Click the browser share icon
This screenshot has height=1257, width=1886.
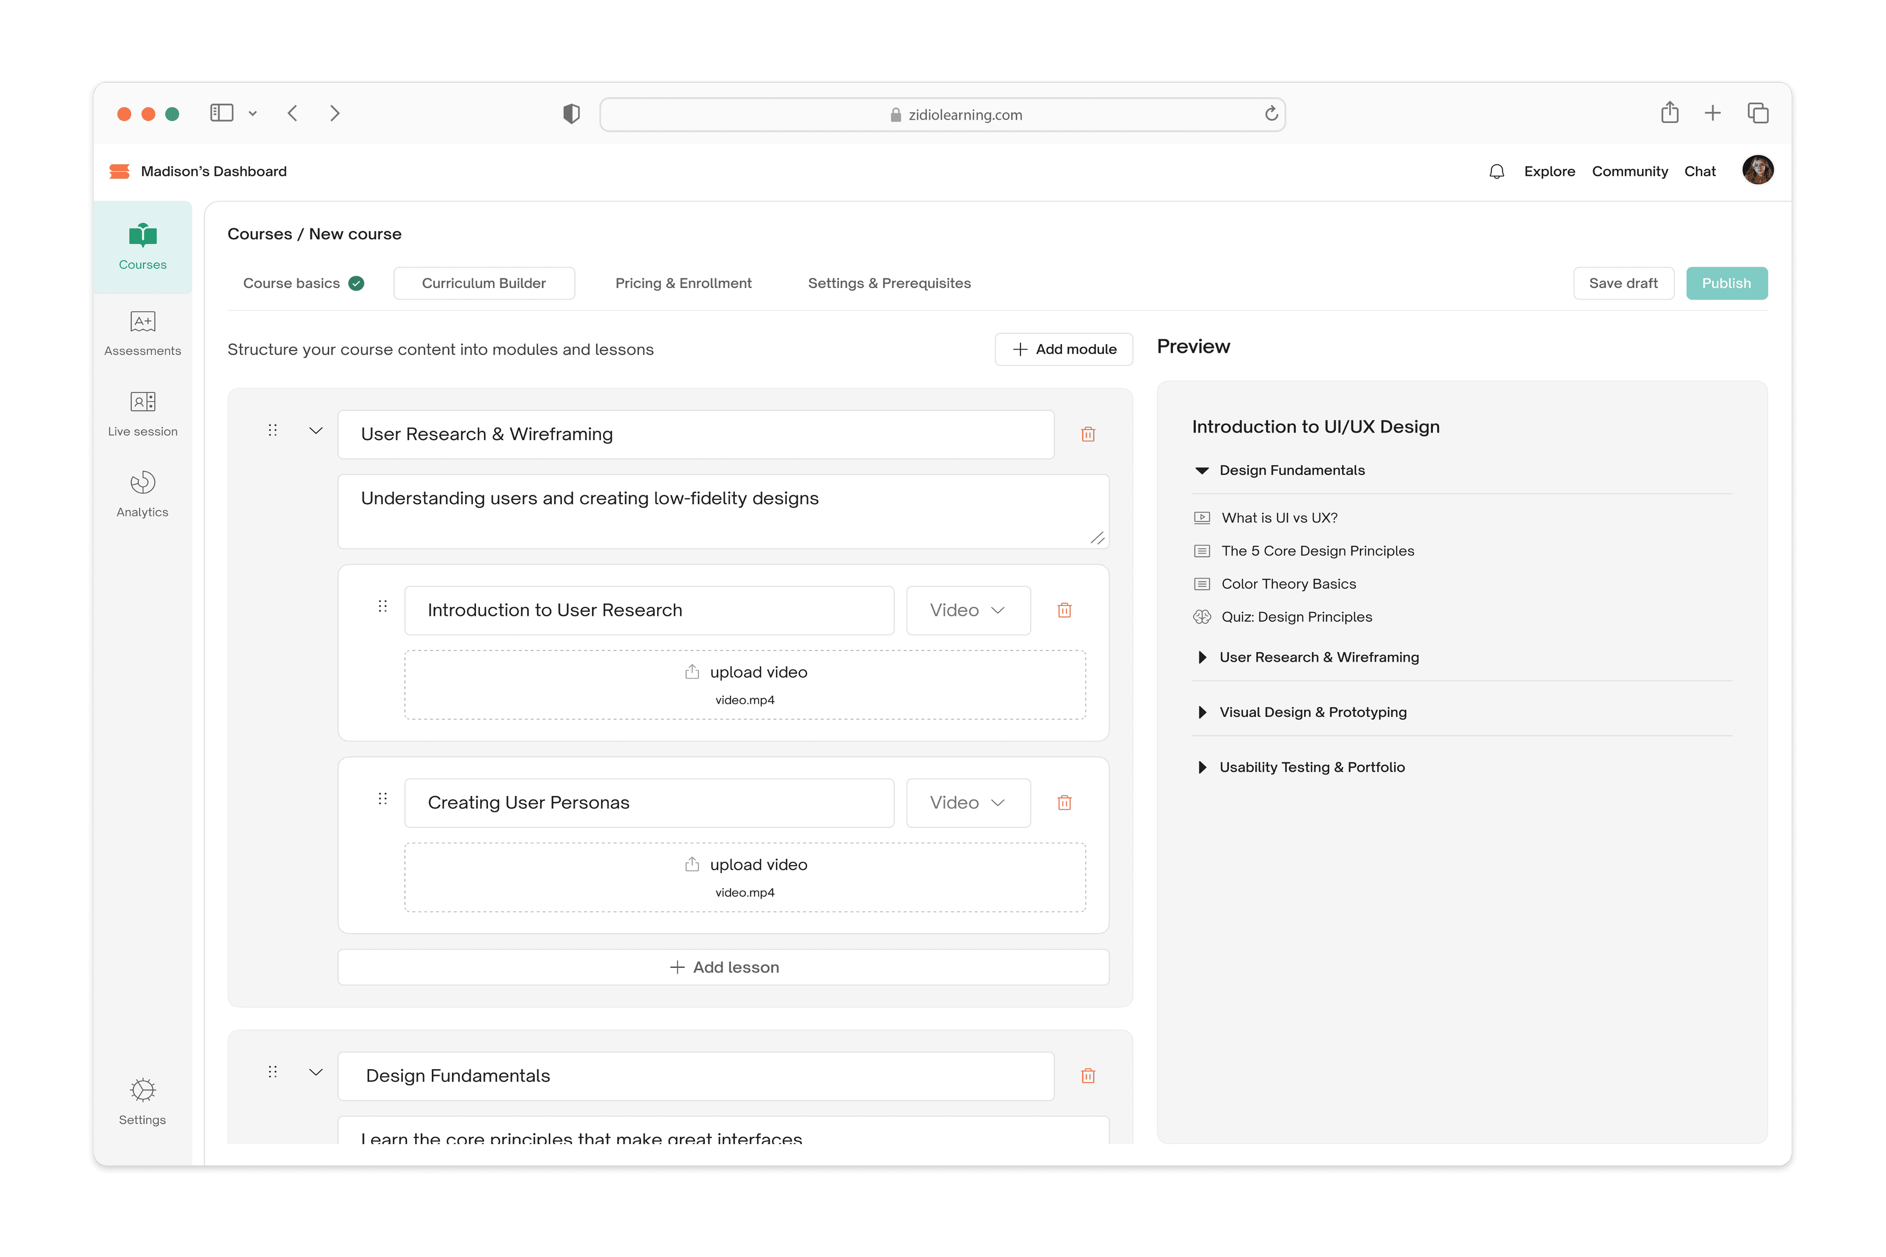pyautogui.click(x=1670, y=113)
